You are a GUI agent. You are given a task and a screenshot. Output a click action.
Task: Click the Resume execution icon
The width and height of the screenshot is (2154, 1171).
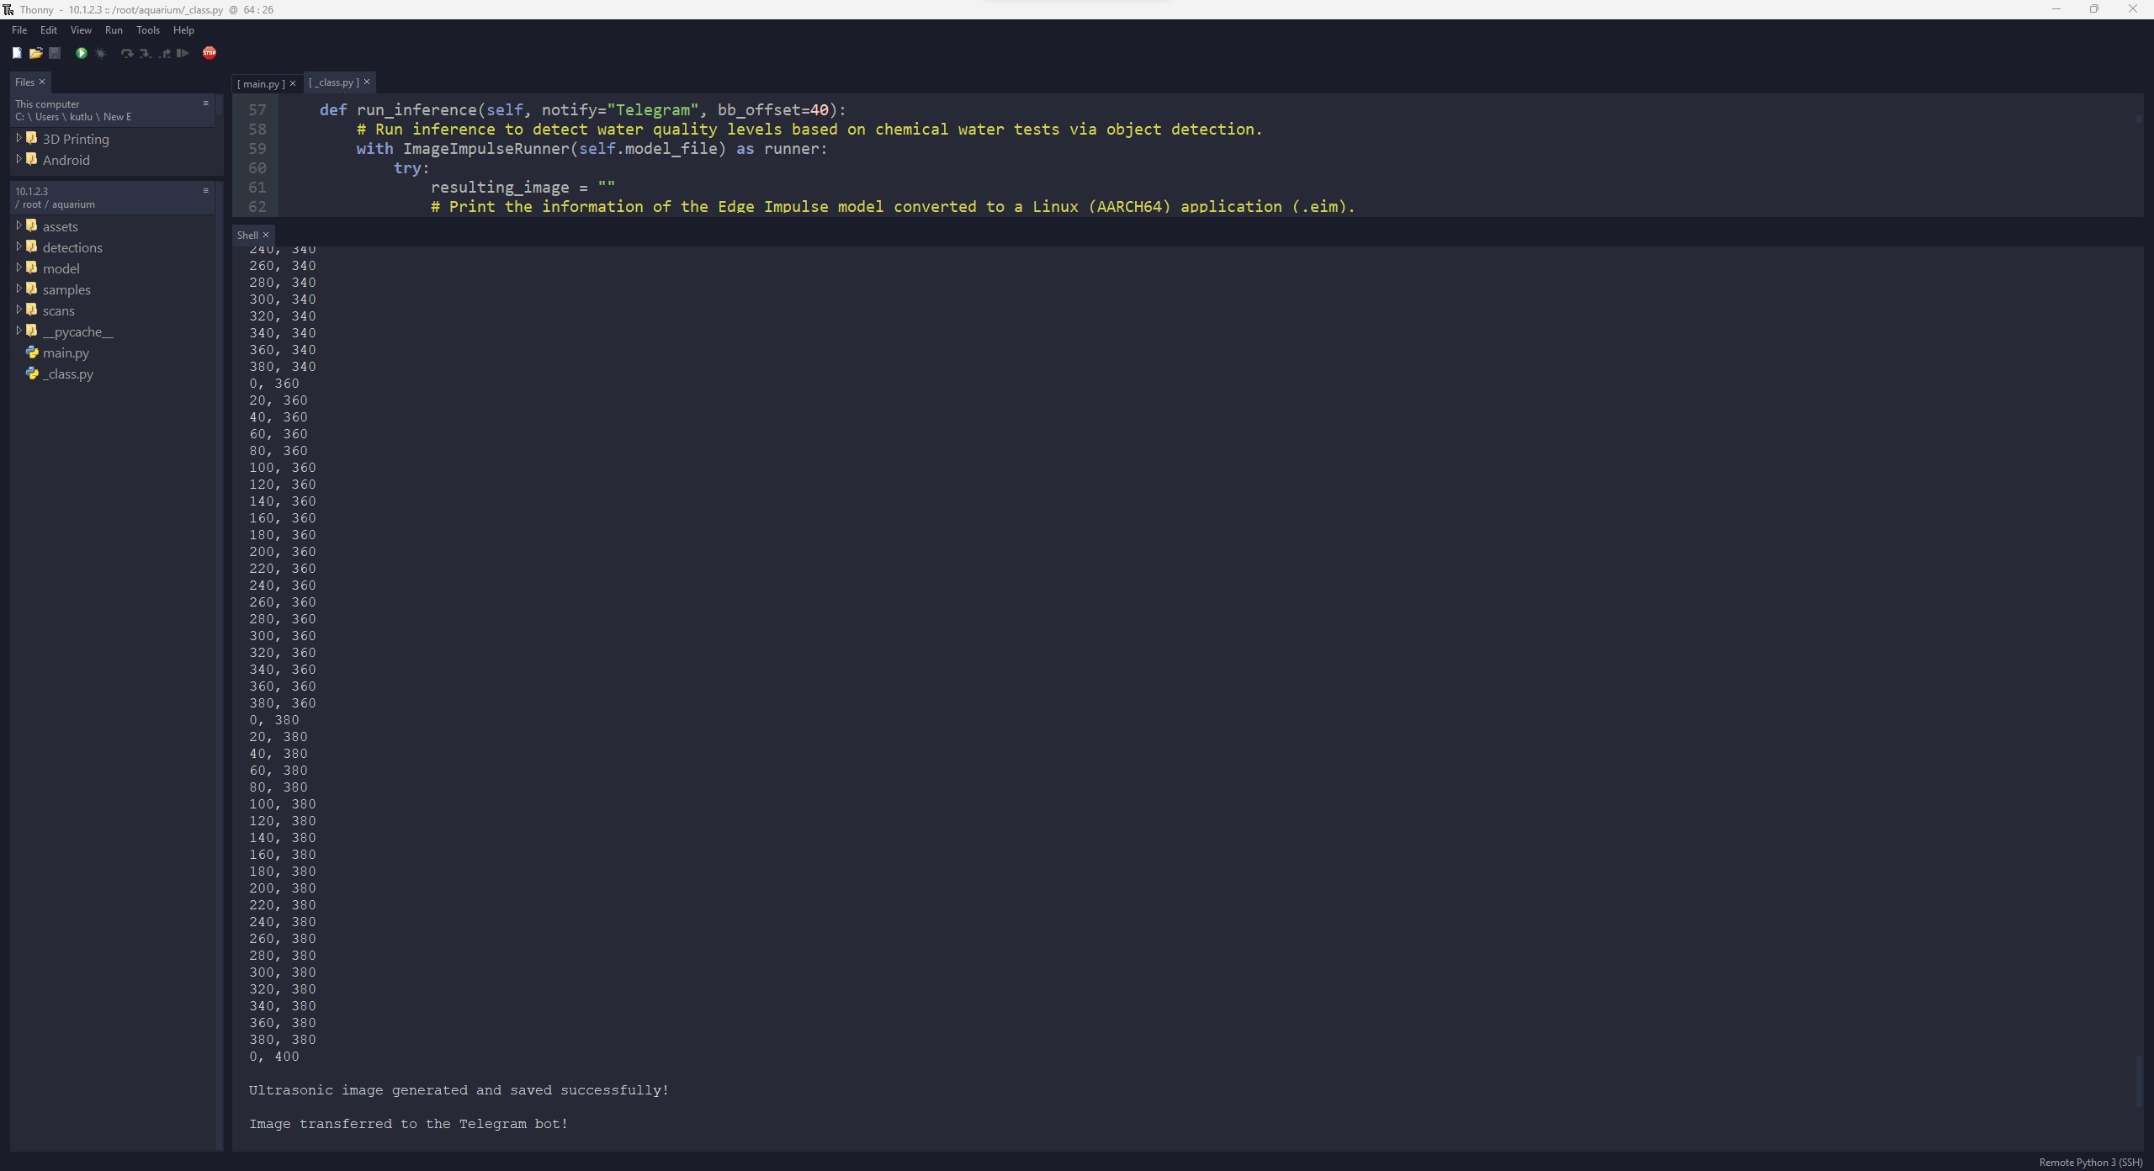pos(183,53)
